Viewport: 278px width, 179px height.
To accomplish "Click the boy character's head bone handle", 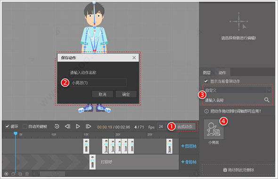I will [x=94, y=2].
